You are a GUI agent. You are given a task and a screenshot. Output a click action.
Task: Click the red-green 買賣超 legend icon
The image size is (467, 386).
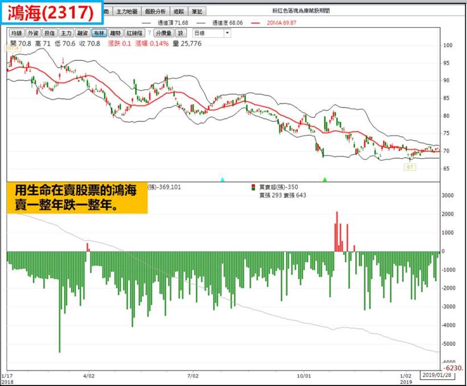tap(253, 187)
